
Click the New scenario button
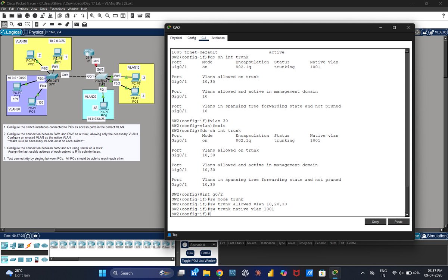(190, 253)
